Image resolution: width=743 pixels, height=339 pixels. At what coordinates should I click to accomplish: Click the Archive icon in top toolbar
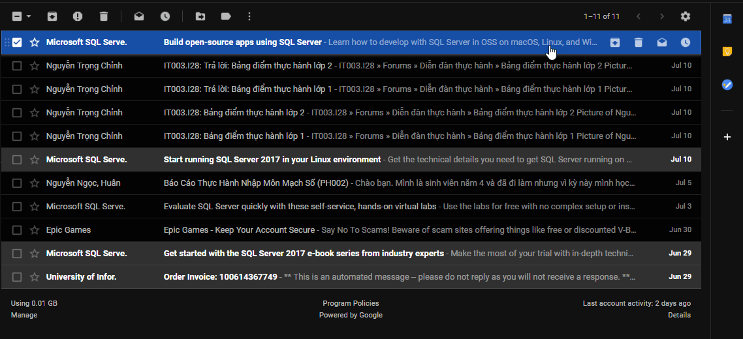(x=52, y=16)
